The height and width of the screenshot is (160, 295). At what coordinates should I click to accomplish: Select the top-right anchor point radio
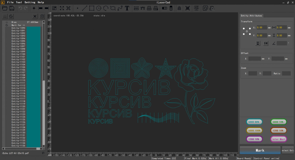click(250, 29)
